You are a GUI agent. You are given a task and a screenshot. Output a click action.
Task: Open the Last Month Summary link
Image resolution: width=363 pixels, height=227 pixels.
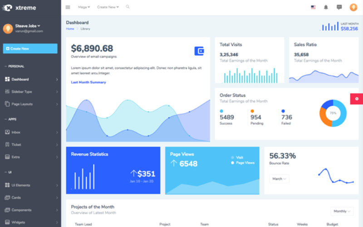(x=88, y=82)
